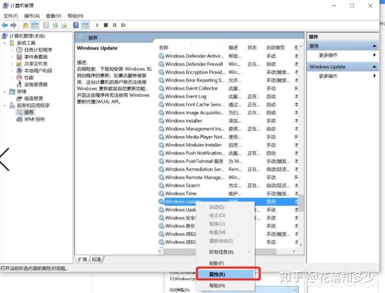Click the Refresh toolbar icon
385x293 pixels.
click(56, 25)
